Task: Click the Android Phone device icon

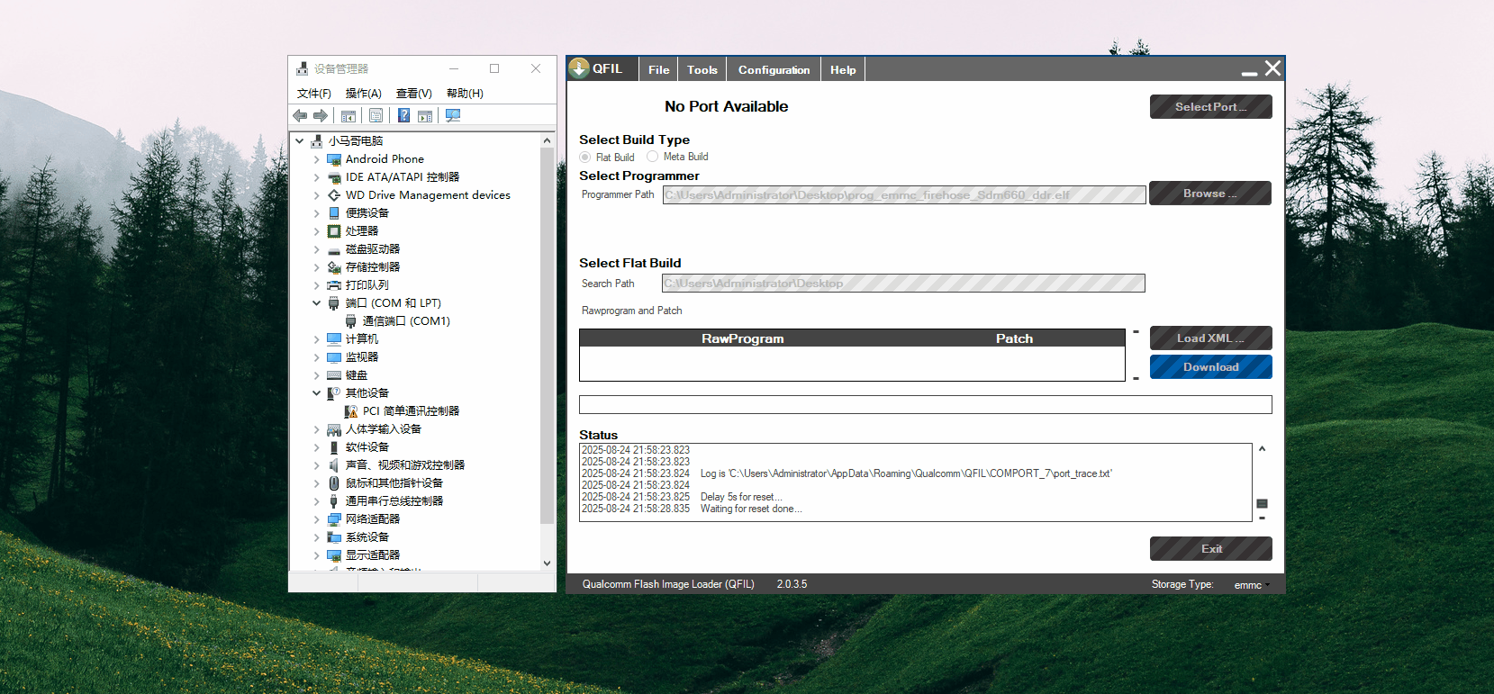Action: pos(334,159)
